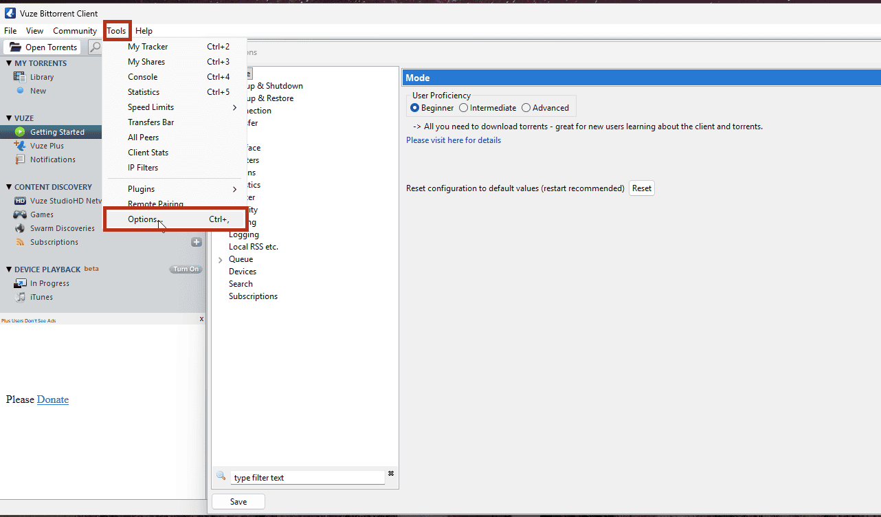
Task: Click the green Getting Started play icon
Action: pos(20,132)
